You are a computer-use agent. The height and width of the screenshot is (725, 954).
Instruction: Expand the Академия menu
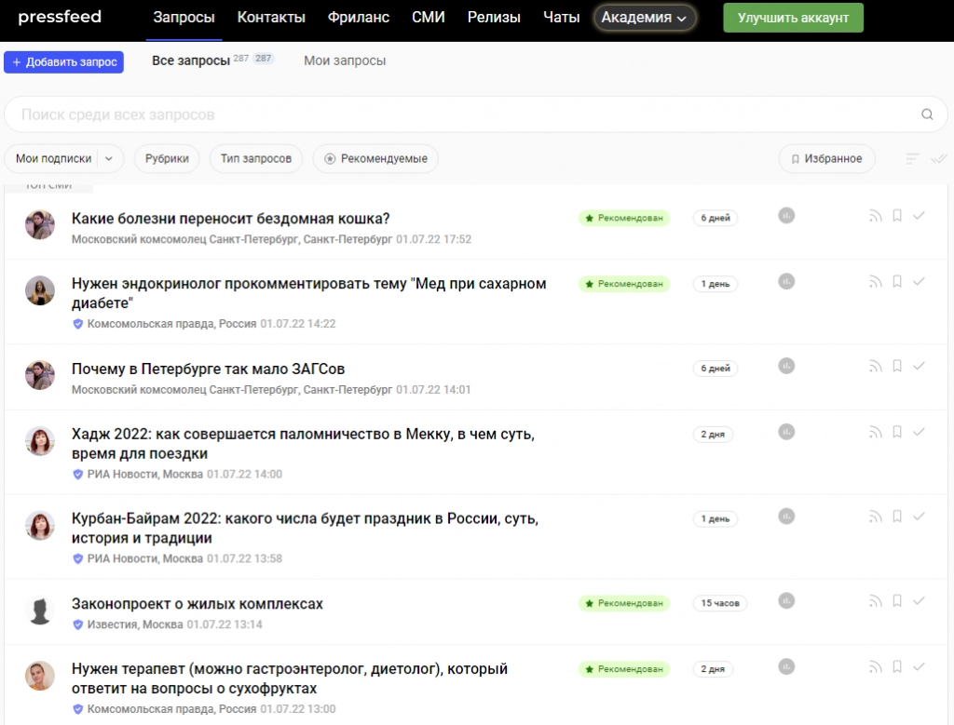(x=644, y=18)
